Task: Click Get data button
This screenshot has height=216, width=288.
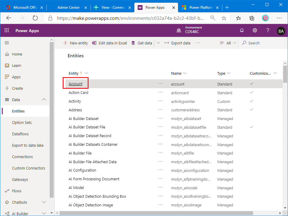Action: (142, 43)
